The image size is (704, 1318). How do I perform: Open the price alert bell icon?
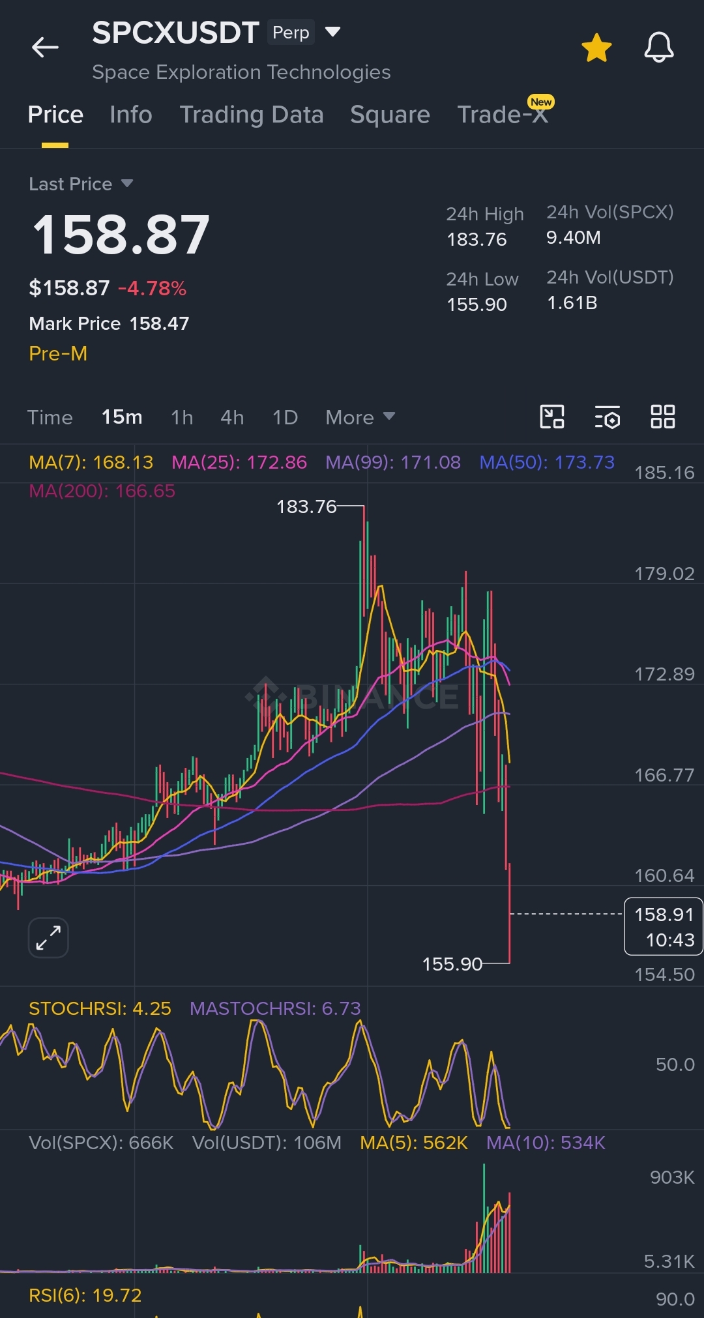[659, 48]
